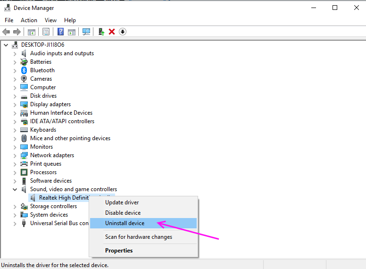
Task: Click the Universal Serial Bus plug icon
Action: click(x=24, y=223)
